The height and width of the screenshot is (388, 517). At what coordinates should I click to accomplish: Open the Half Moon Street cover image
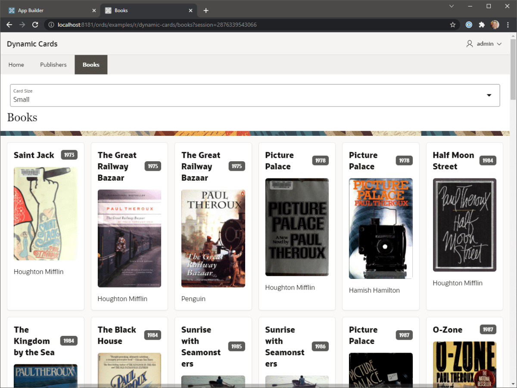tap(464, 225)
